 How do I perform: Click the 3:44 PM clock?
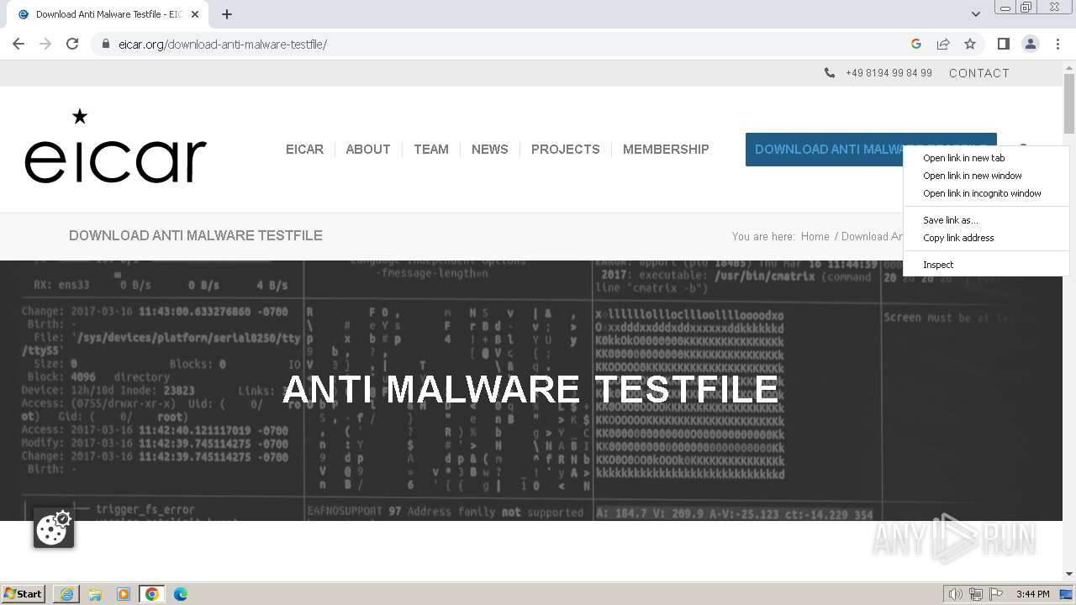(1033, 594)
